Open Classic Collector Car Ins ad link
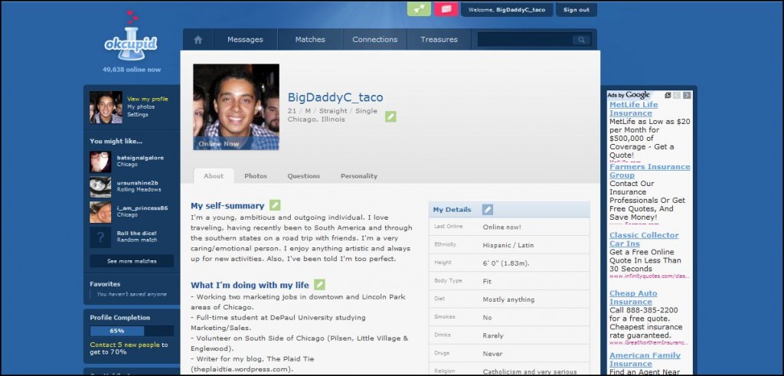 coord(643,239)
